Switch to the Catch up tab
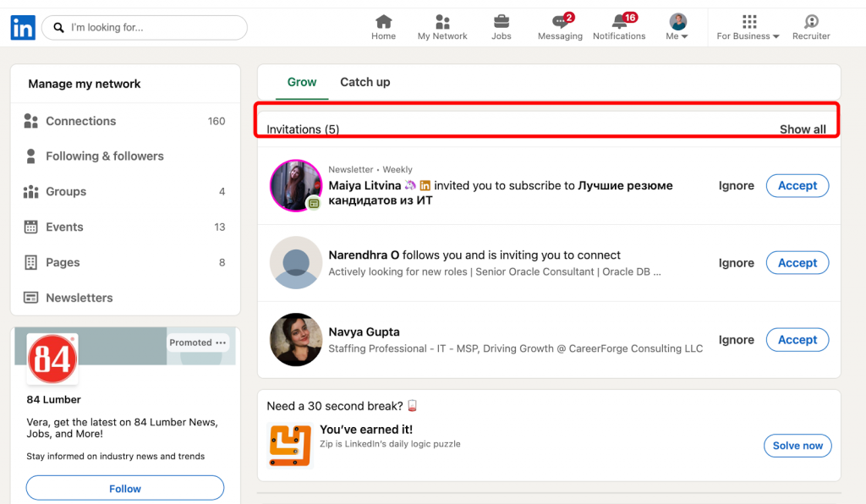 364,82
